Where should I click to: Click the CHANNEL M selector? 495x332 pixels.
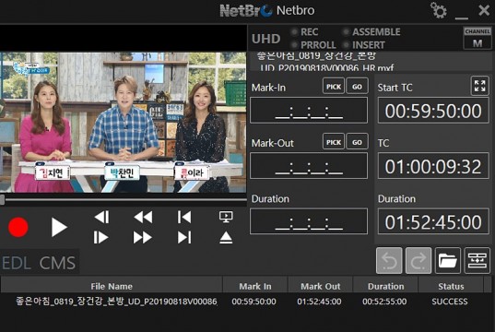(477, 38)
